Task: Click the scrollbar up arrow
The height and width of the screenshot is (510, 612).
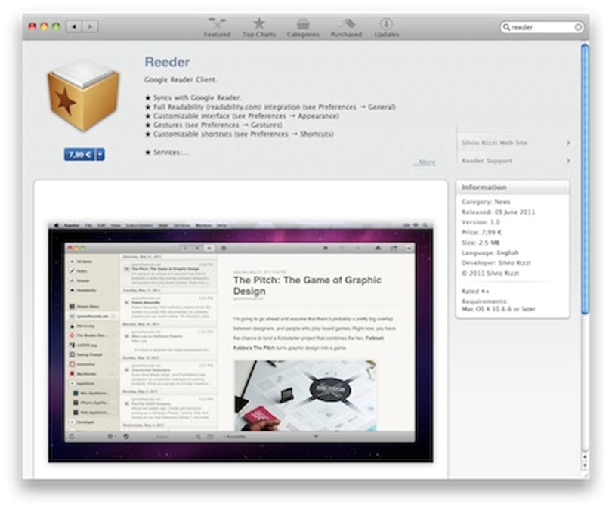Action: click(x=585, y=456)
